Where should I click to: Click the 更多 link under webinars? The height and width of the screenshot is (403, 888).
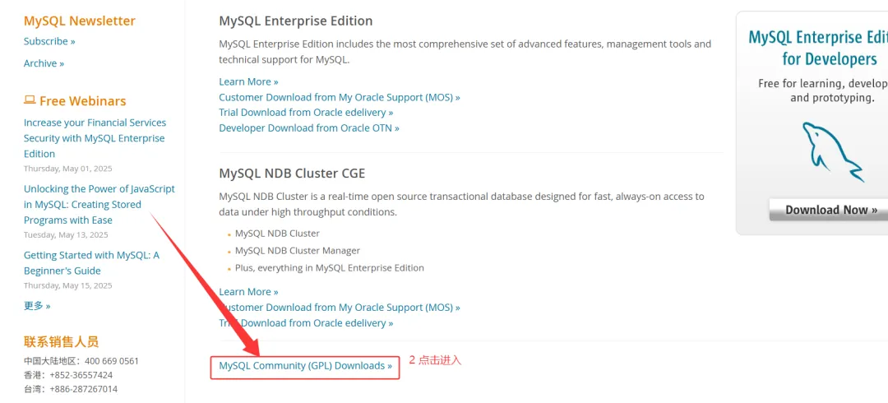[x=37, y=306]
